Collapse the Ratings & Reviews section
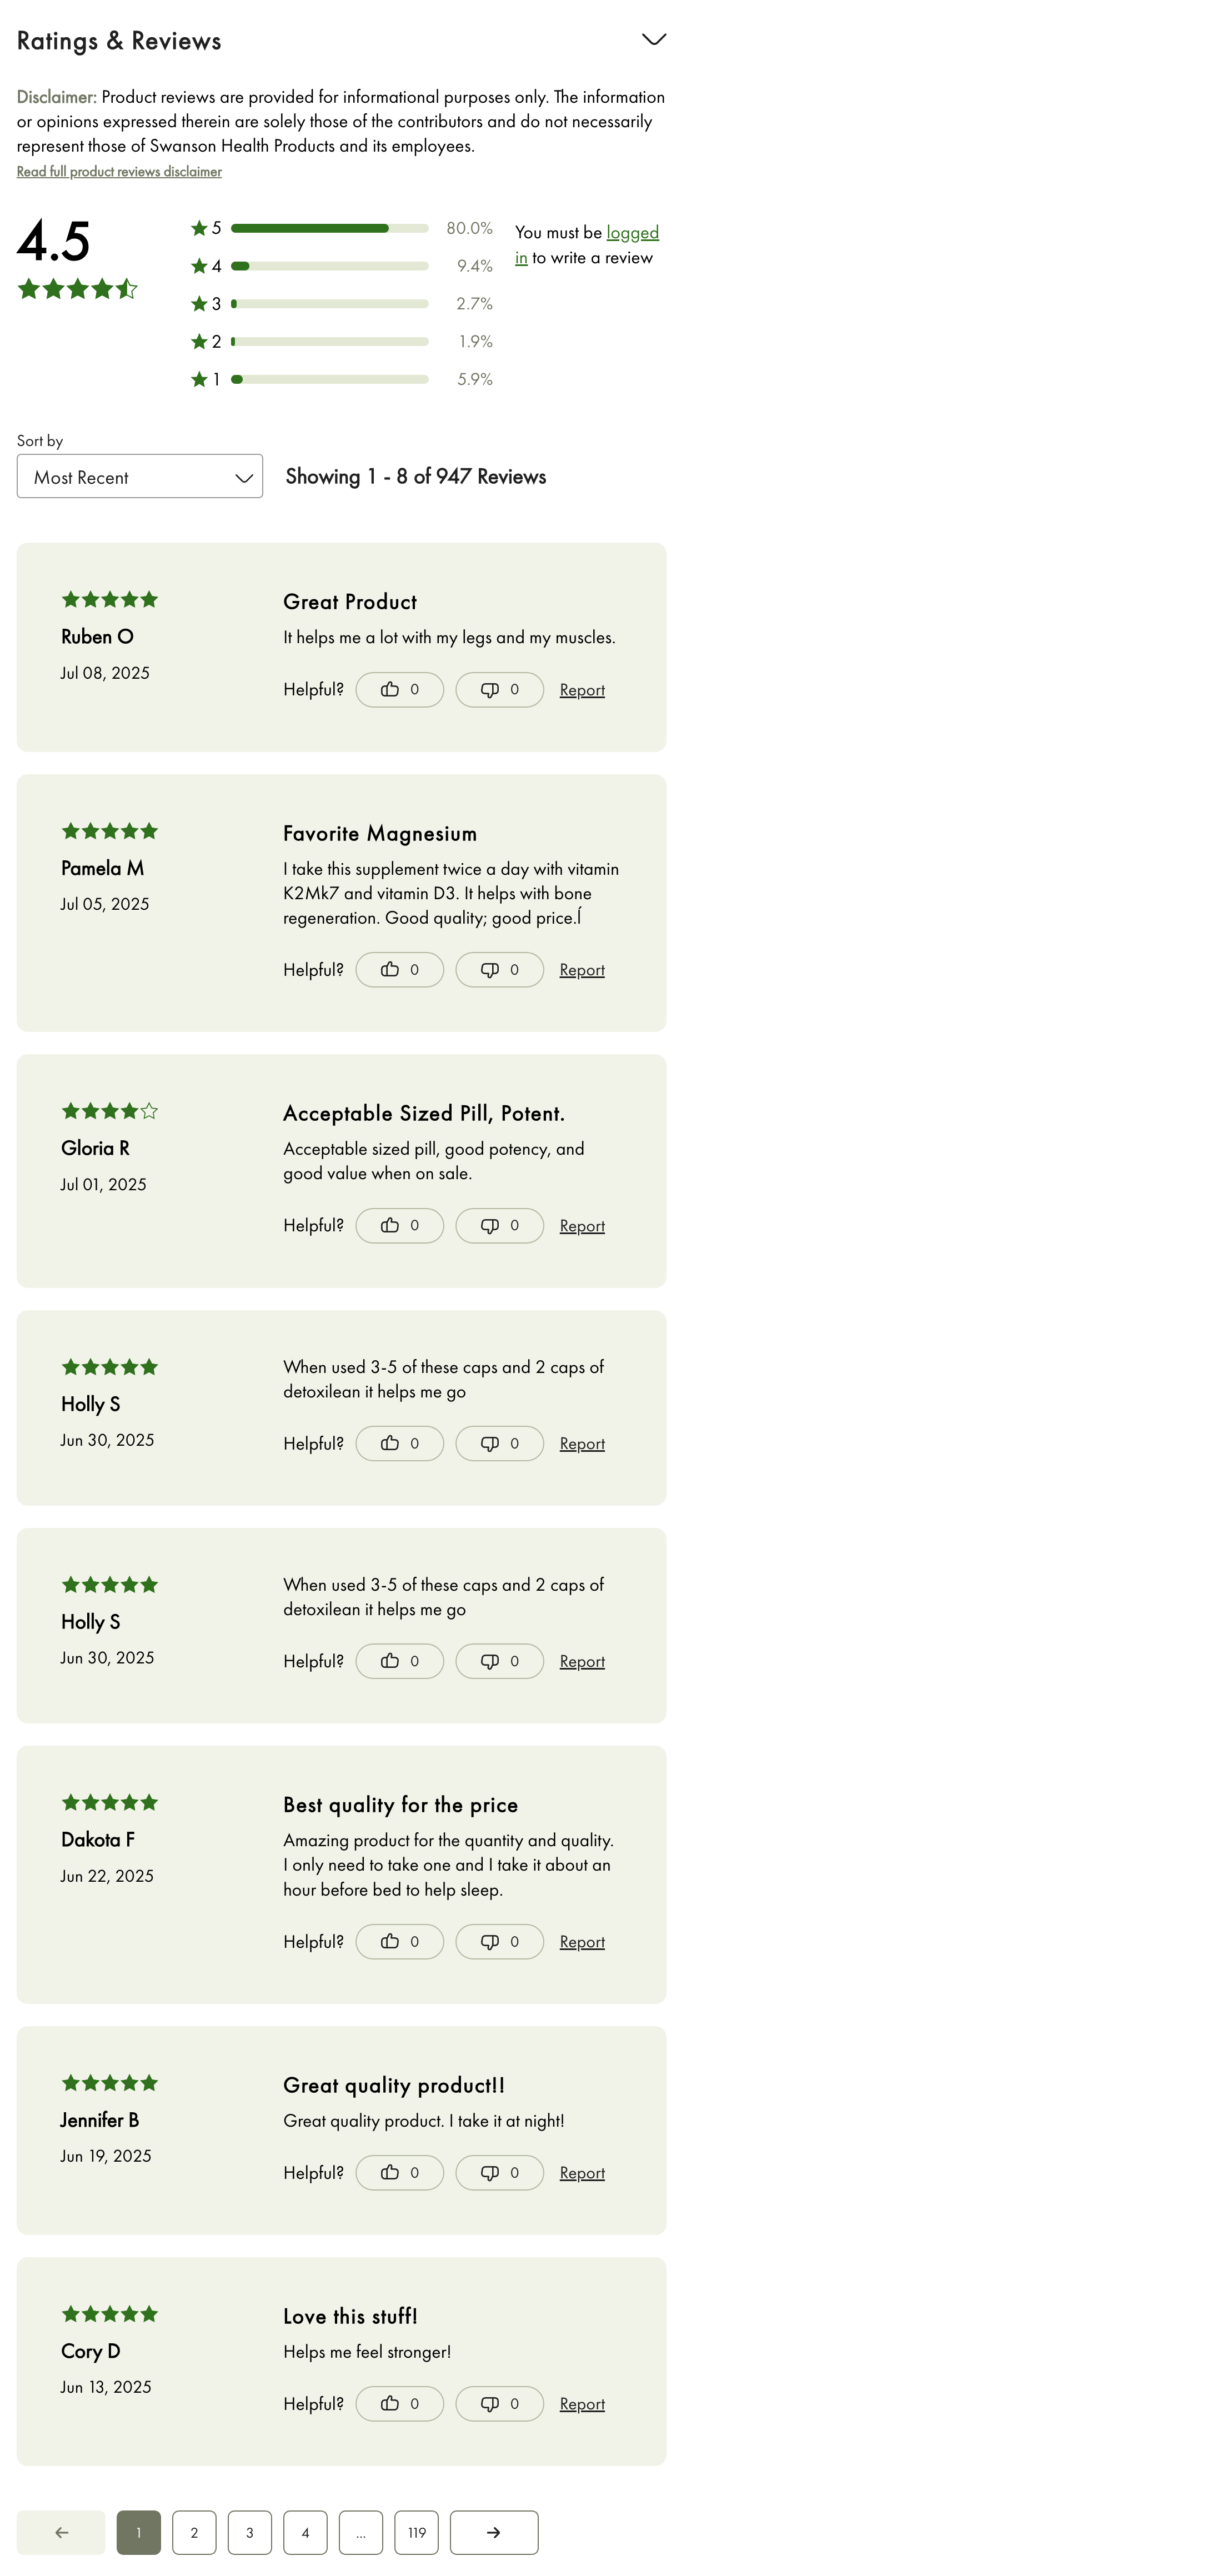 (653, 40)
